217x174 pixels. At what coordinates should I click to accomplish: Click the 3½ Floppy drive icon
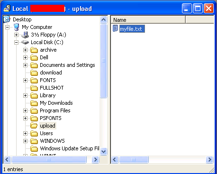tap(25, 35)
